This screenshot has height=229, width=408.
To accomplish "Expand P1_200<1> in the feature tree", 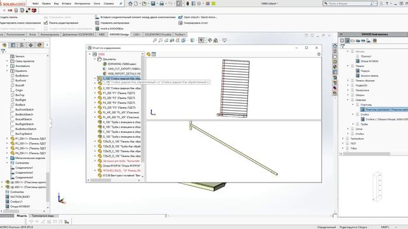I will 7,139.
